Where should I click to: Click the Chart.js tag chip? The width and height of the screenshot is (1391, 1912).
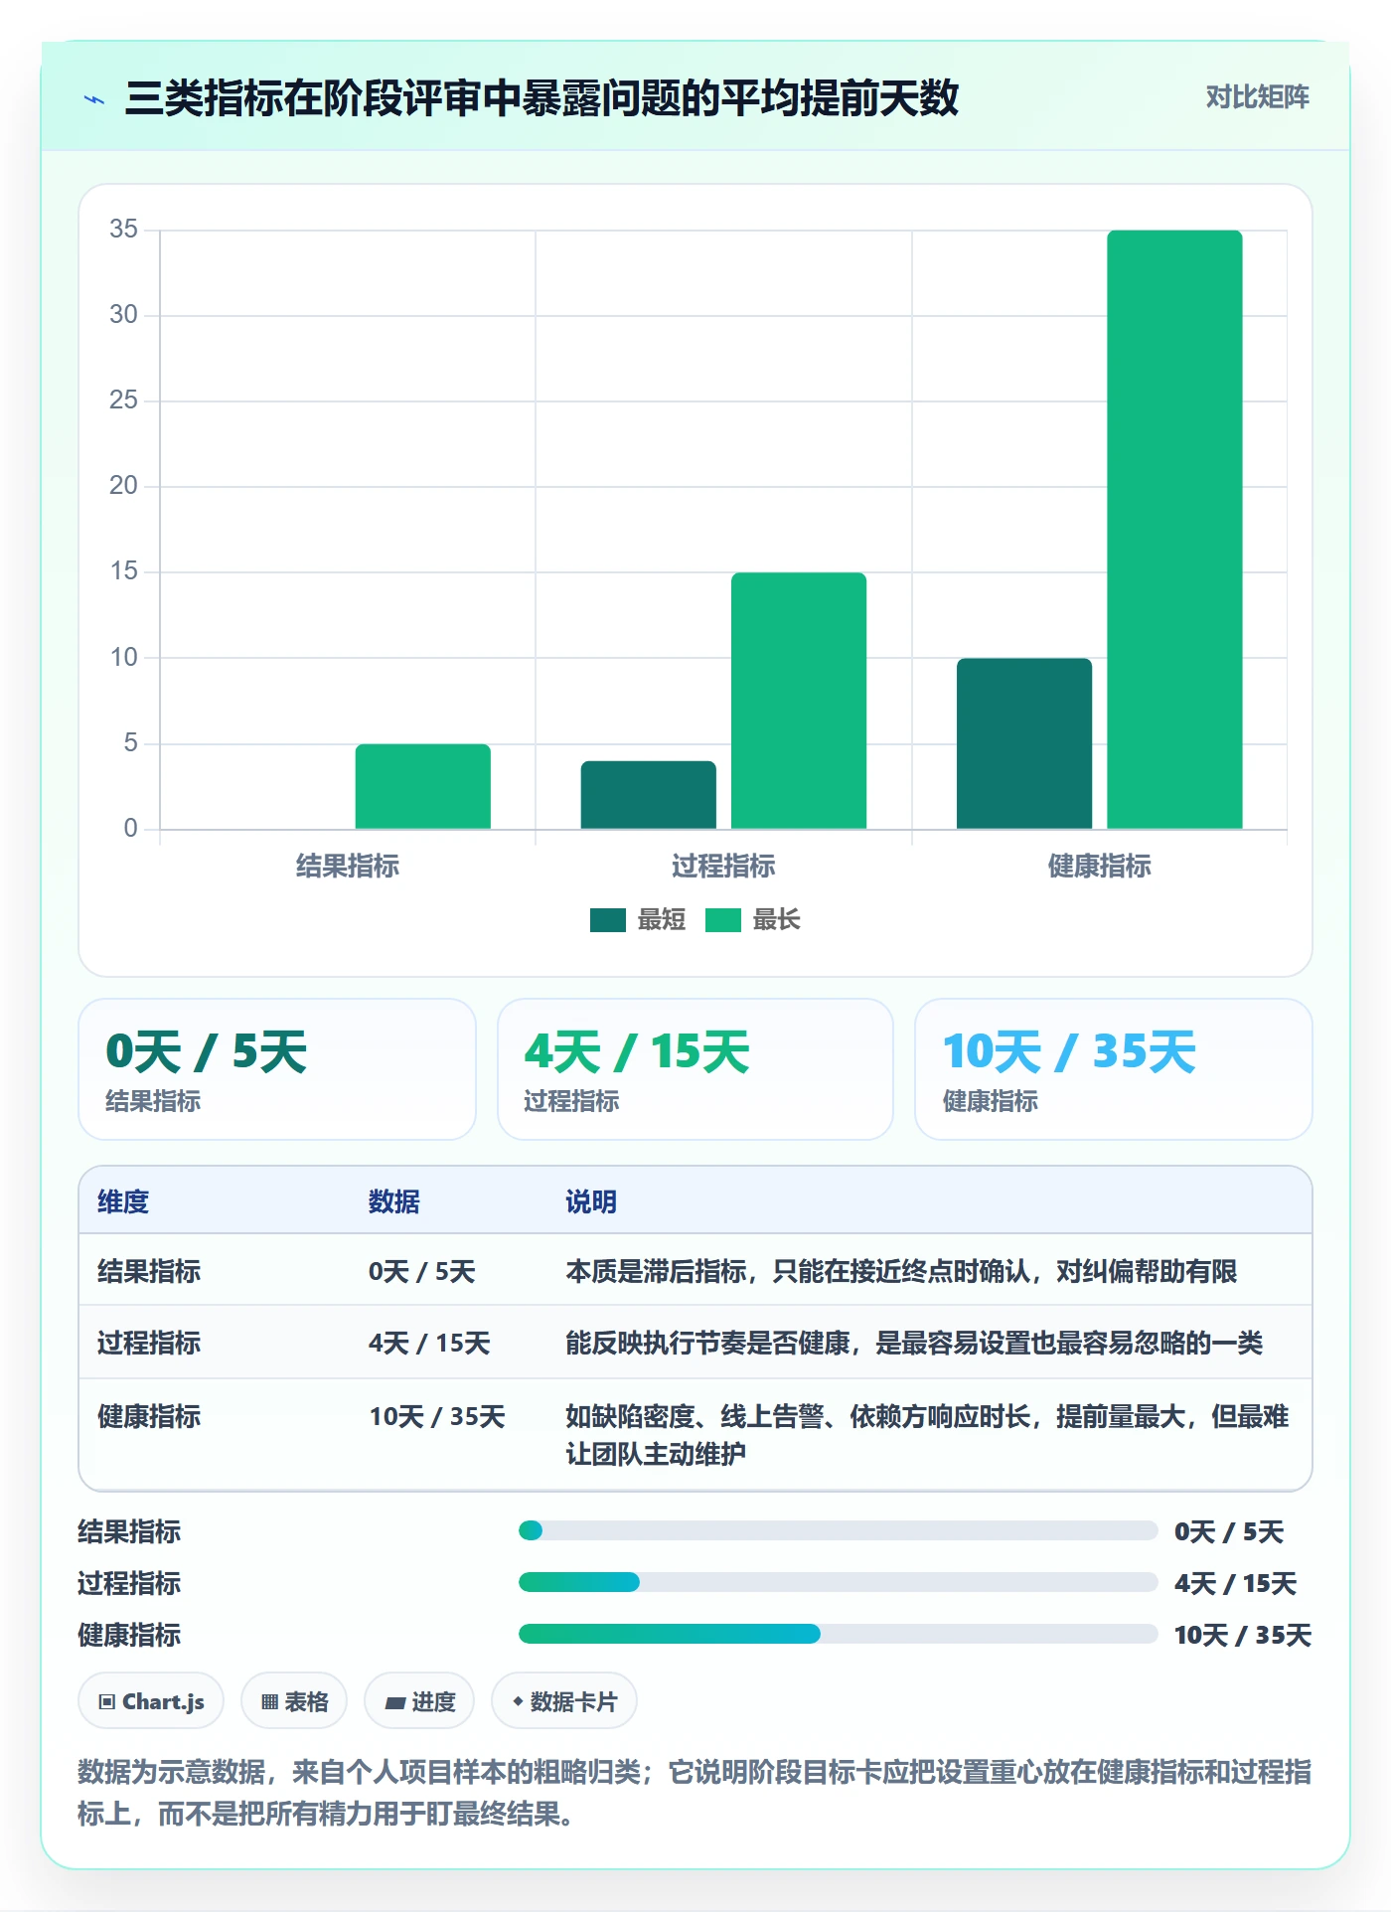(151, 1701)
